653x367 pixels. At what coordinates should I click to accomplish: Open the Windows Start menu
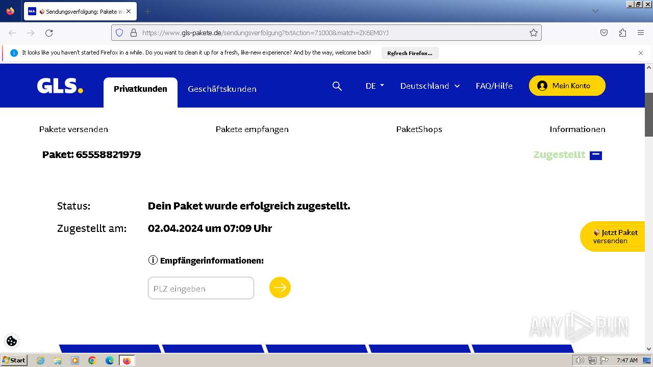[14, 360]
